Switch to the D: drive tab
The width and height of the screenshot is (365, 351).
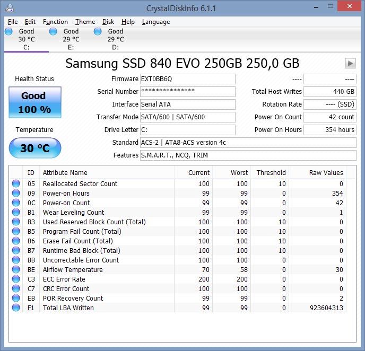point(115,39)
